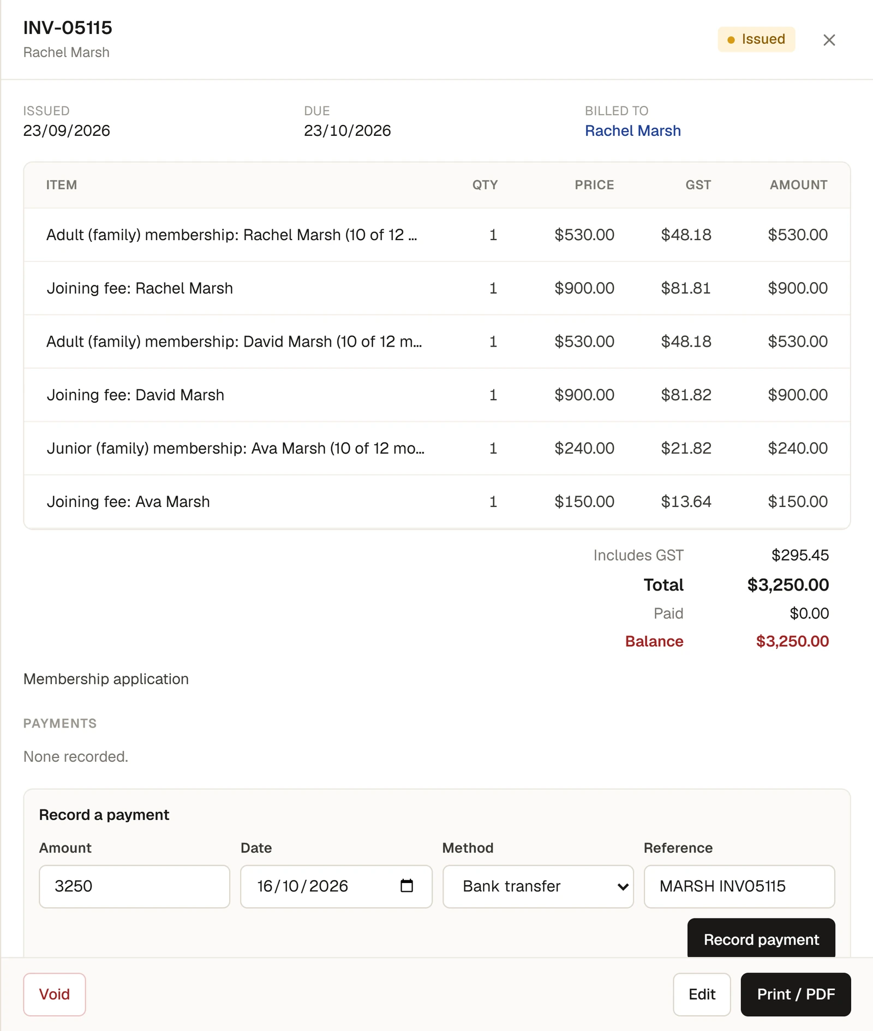Click the Adult membership Rachel Marsh item
Viewport: 873px width, 1031px height.
[x=232, y=235]
